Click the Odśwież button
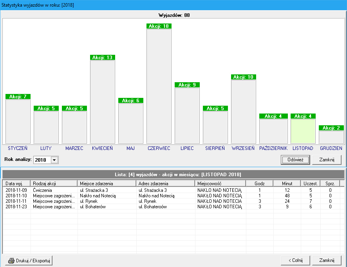 295,160
